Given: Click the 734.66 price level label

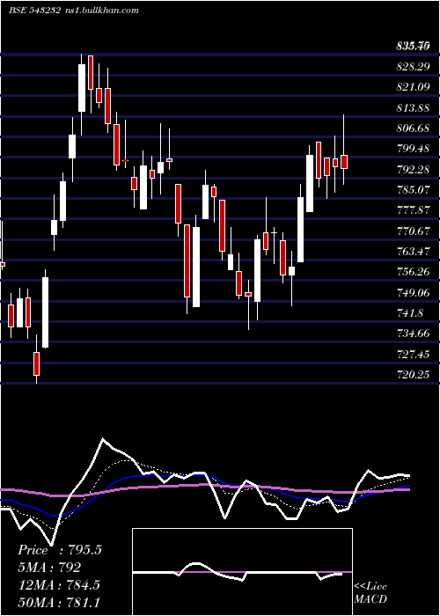Looking at the screenshot, I should tap(413, 334).
